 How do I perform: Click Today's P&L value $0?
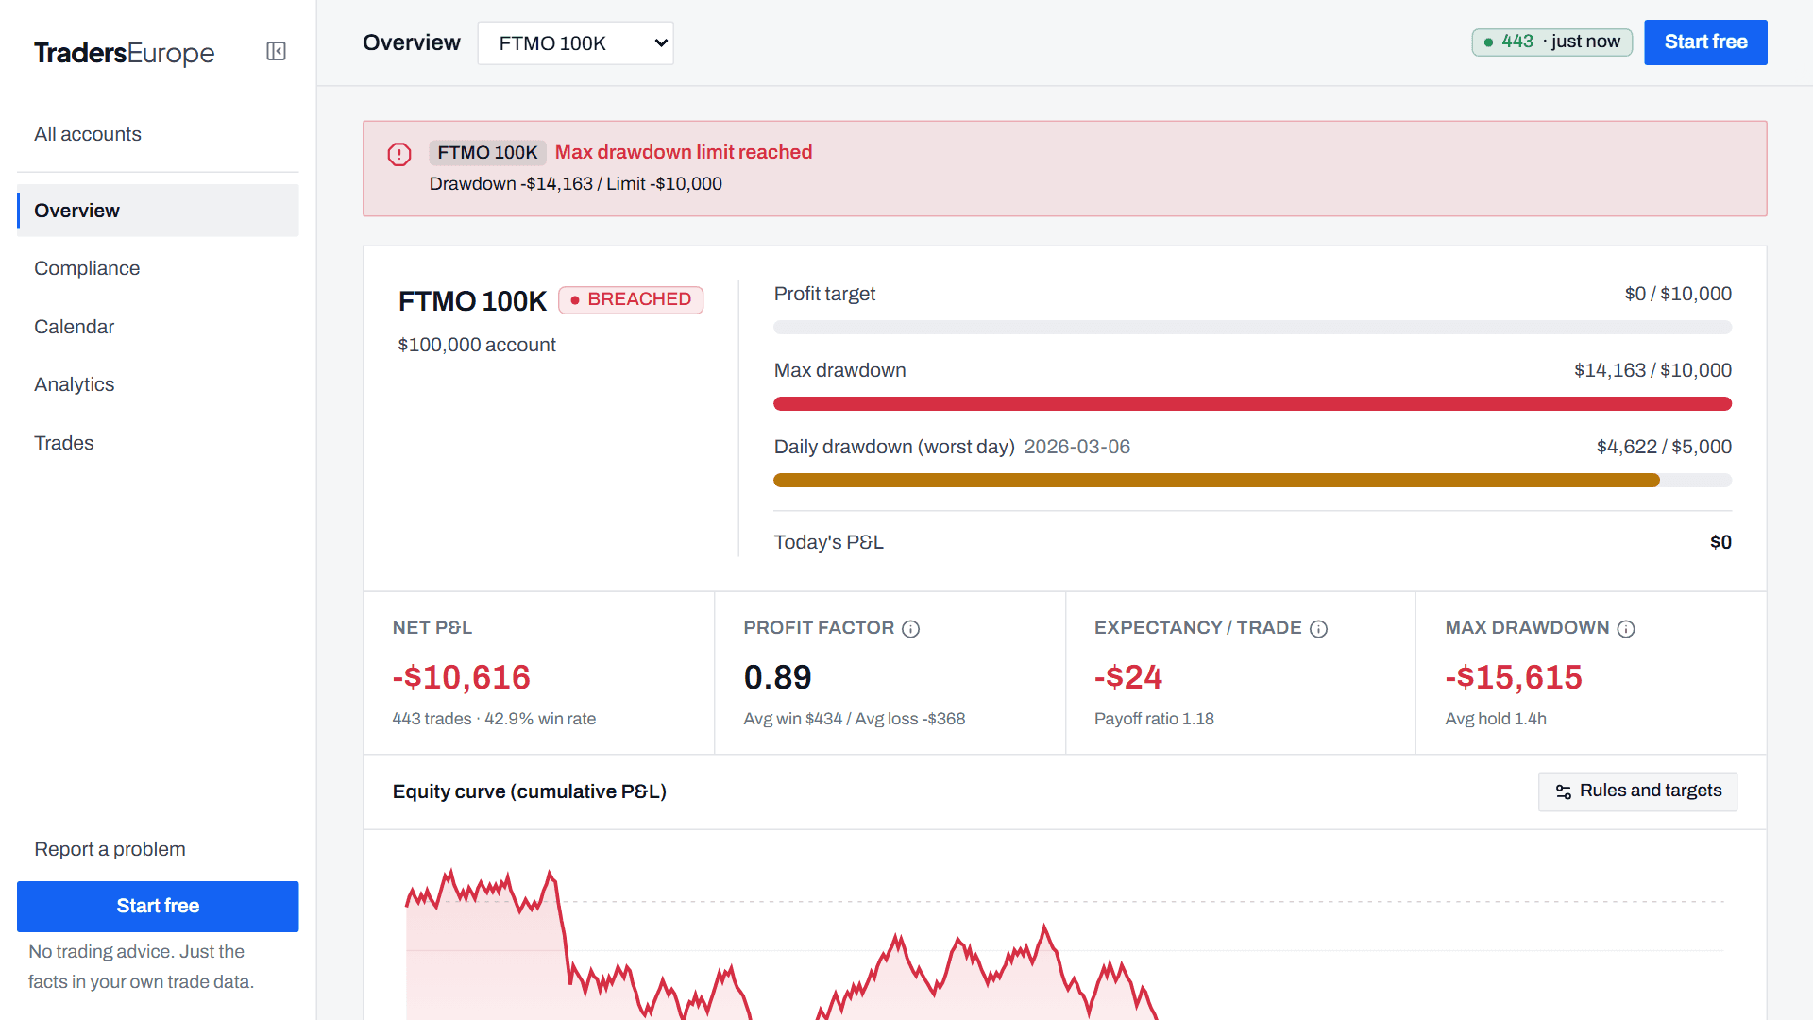point(1720,542)
